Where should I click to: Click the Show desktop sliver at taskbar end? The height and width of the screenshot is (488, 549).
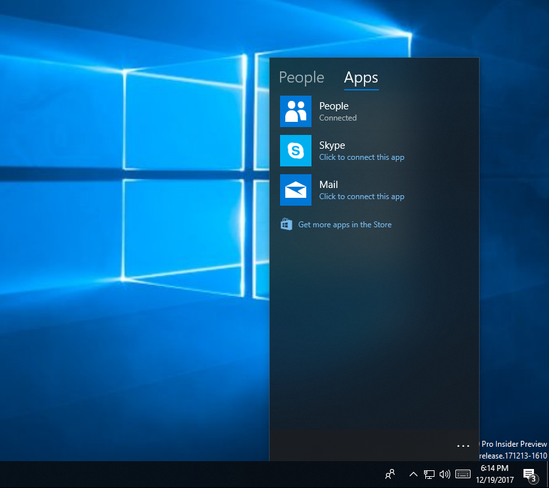[x=547, y=474]
